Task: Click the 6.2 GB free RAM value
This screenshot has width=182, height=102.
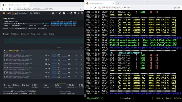Action: click(x=57, y=85)
